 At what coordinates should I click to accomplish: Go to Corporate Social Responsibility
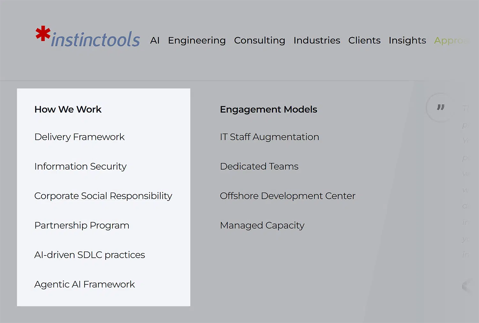pos(103,196)
